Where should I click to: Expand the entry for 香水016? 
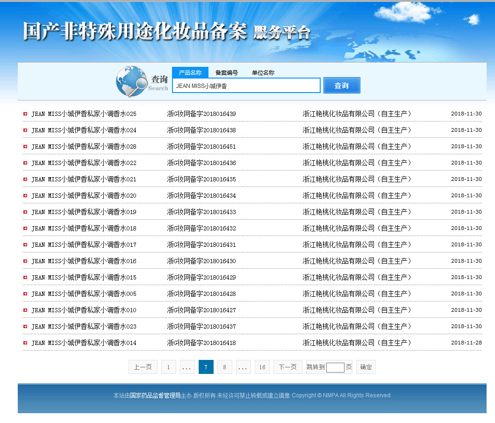(x=25, y=261)
